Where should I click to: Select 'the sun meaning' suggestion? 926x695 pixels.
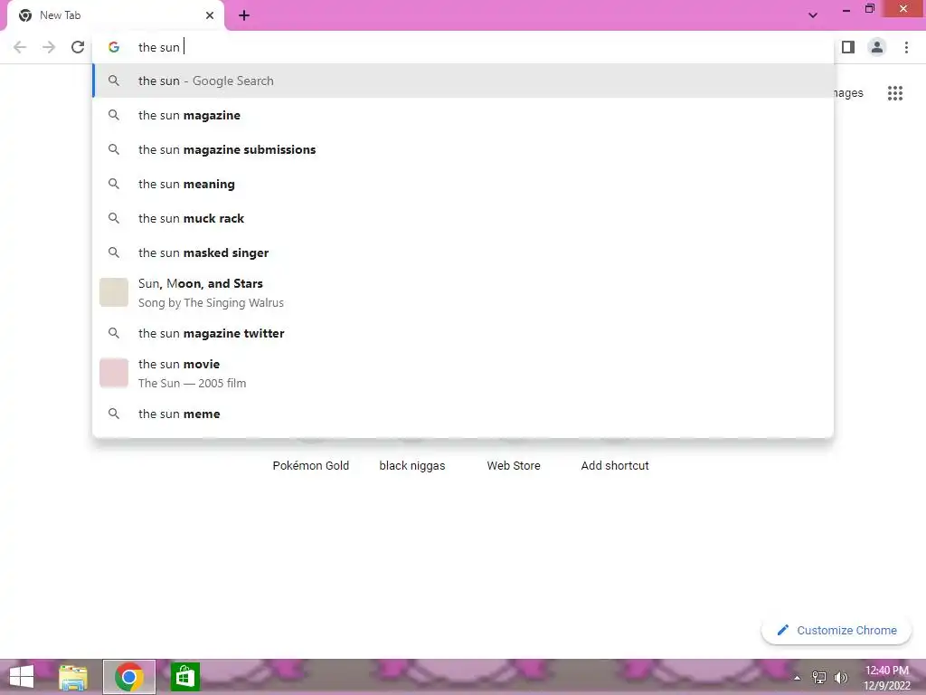pyautogui.click(x=464, y=184)
